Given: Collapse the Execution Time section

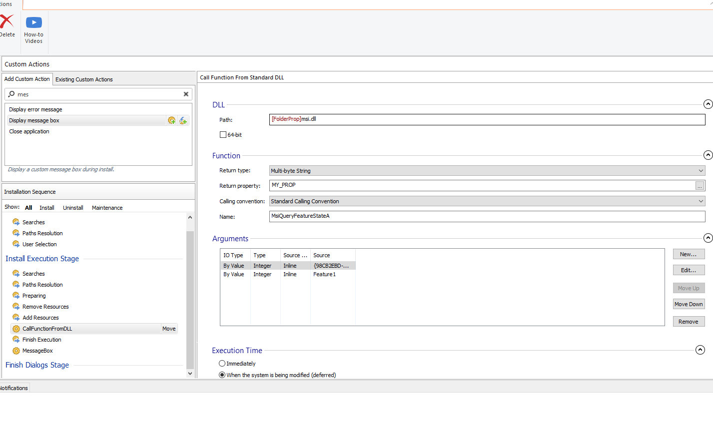Looking at the screenshot, I should tap(700, 350).
